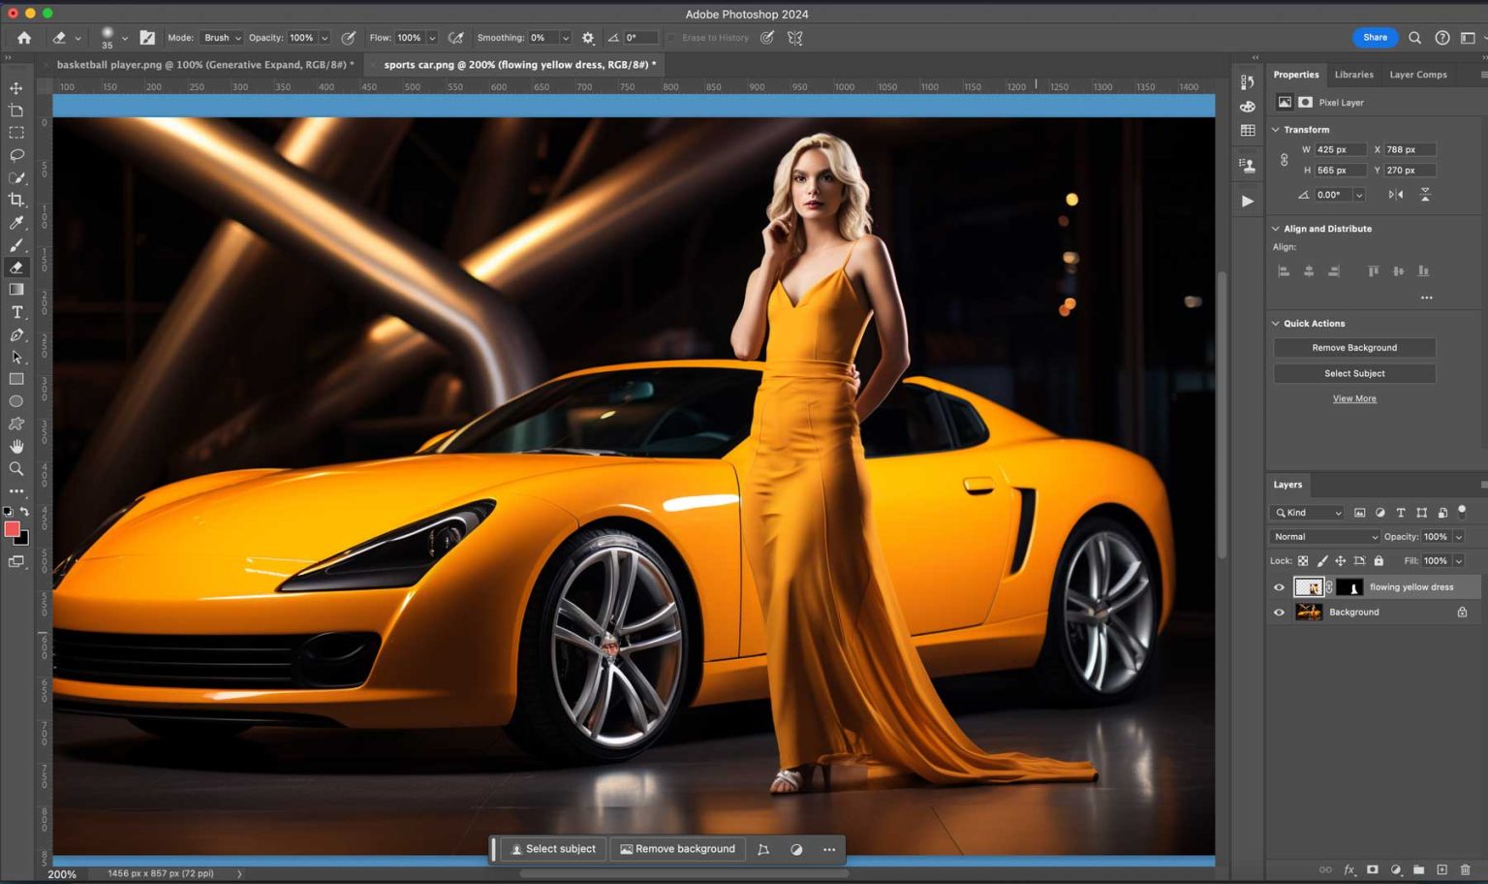Screen dimensions: 1488x884
Task: Hide the Background layer
Action: pos(1279,612)
